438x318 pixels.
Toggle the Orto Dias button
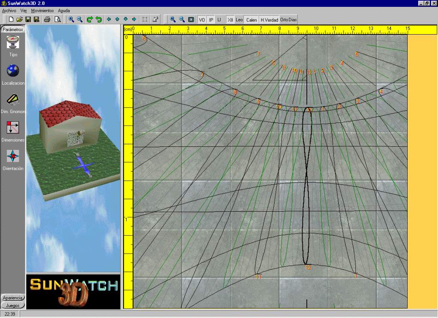coord(288,20)
